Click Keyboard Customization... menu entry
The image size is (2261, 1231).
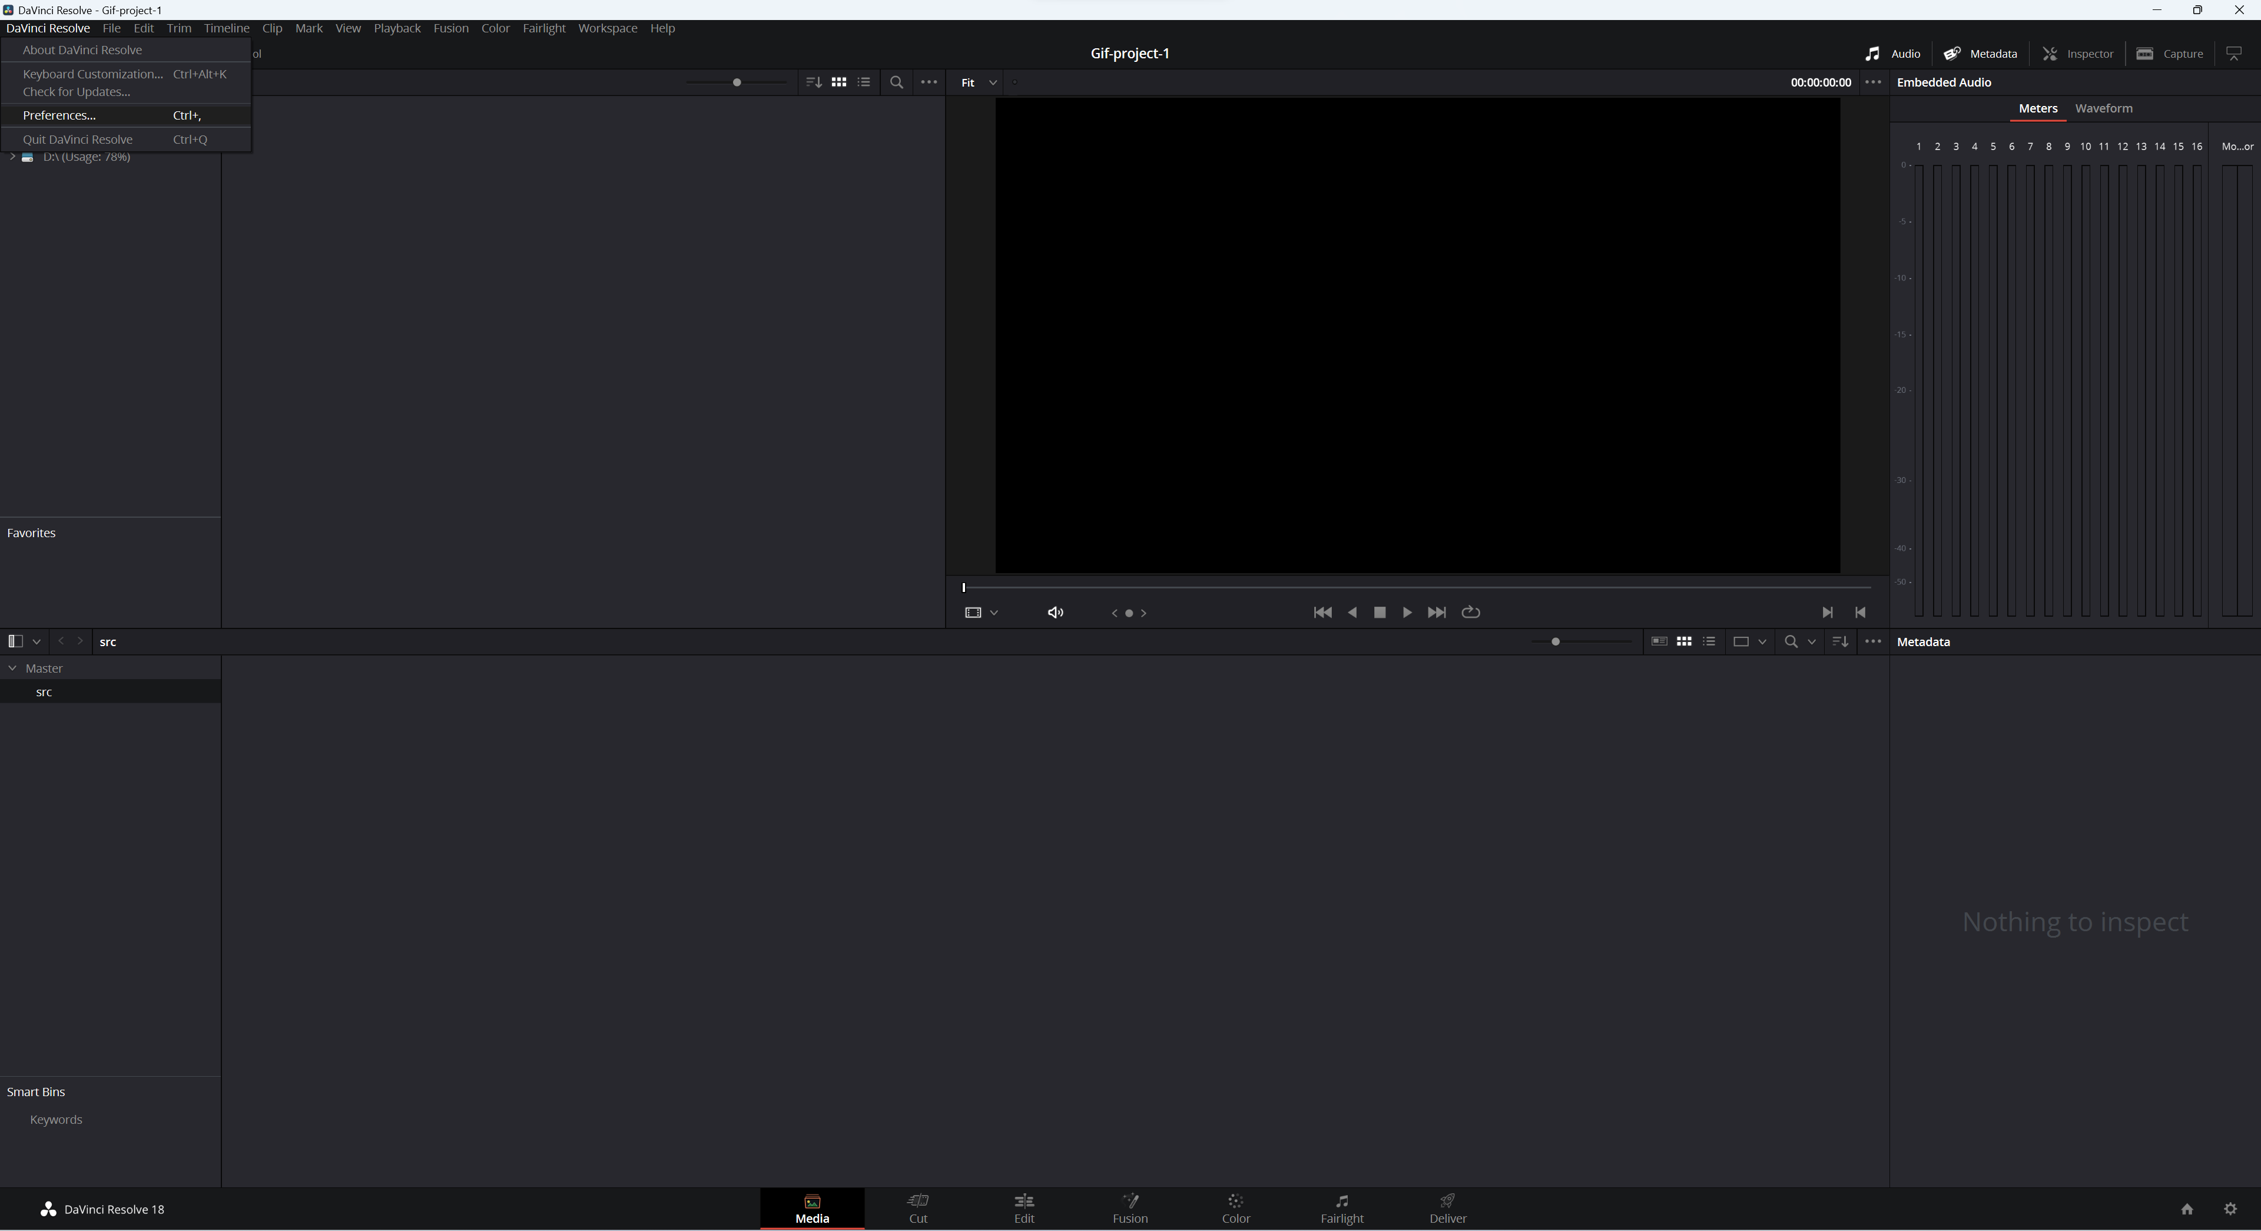[x=92, y=75]
